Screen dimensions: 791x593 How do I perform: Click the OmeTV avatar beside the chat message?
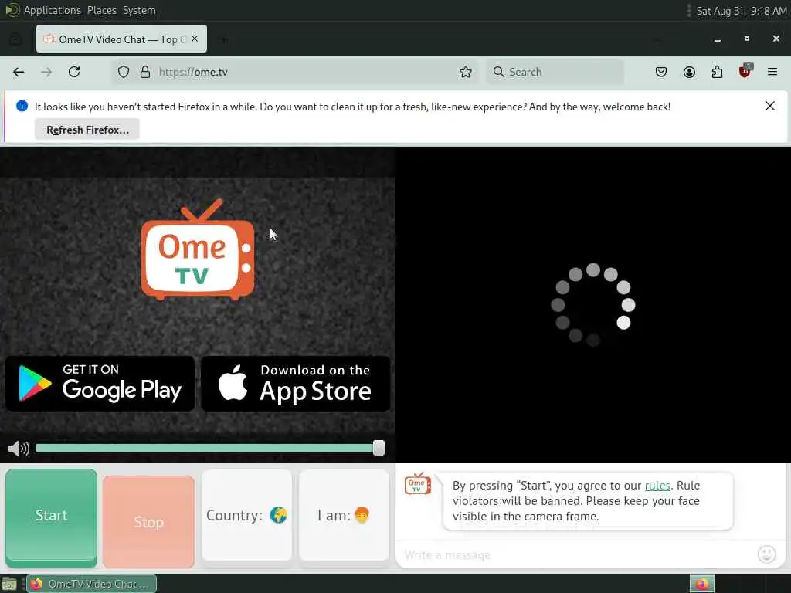(418, 484)
